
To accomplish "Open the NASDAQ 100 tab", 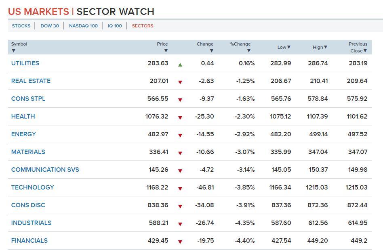I will [x=83, y=26].
